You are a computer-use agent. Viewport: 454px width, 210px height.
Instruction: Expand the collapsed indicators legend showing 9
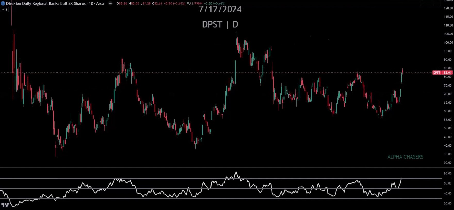[x=5, y=10]
